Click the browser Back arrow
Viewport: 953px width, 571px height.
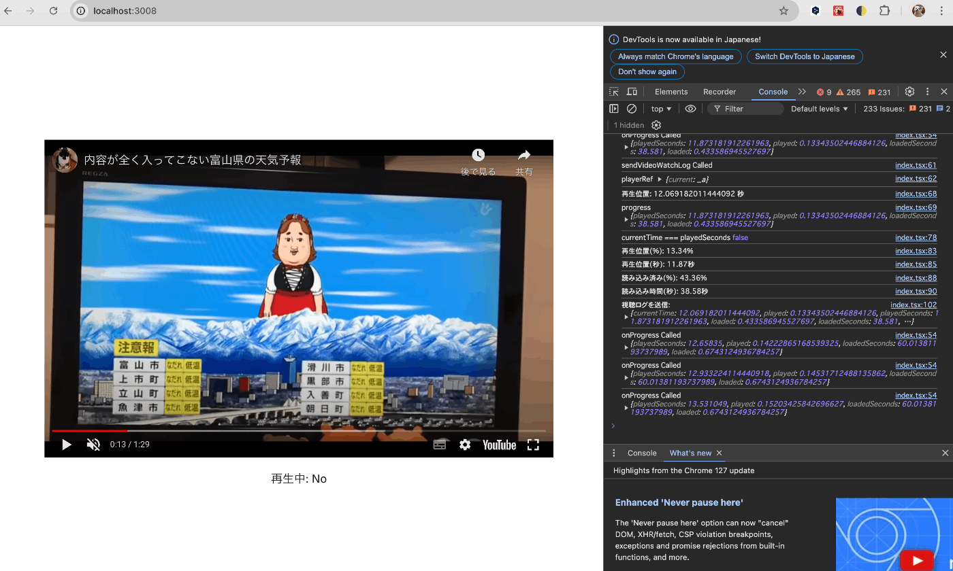(x=8, y=11)
